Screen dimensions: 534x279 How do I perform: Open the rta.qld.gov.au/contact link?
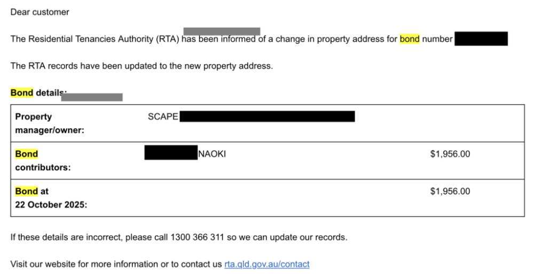(x=266, y=264)
